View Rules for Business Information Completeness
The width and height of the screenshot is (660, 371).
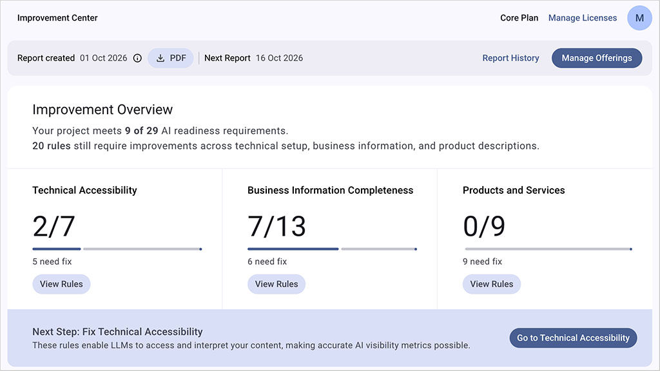pos(277,284)
